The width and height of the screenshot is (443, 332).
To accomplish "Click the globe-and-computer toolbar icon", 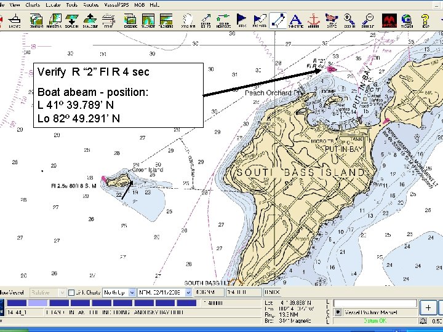I will click(x=407, y=21).
